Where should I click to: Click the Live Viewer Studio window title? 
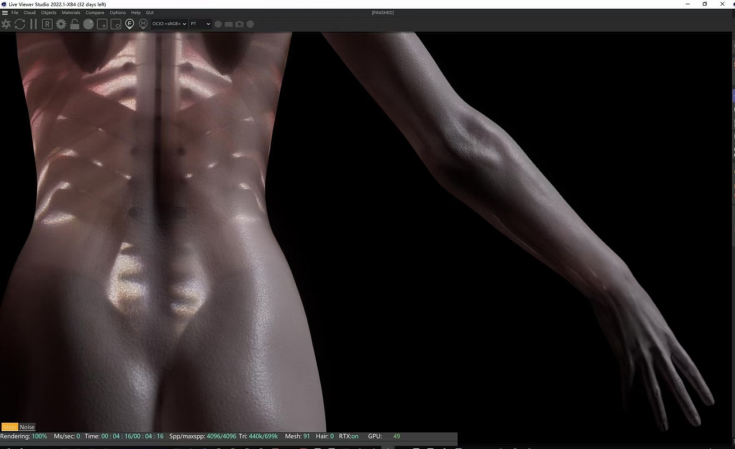[57, 4]
